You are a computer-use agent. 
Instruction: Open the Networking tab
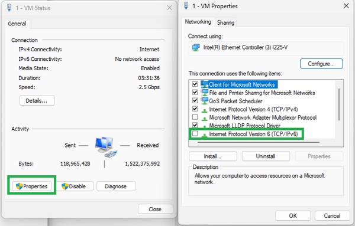[x=198, y=22]
